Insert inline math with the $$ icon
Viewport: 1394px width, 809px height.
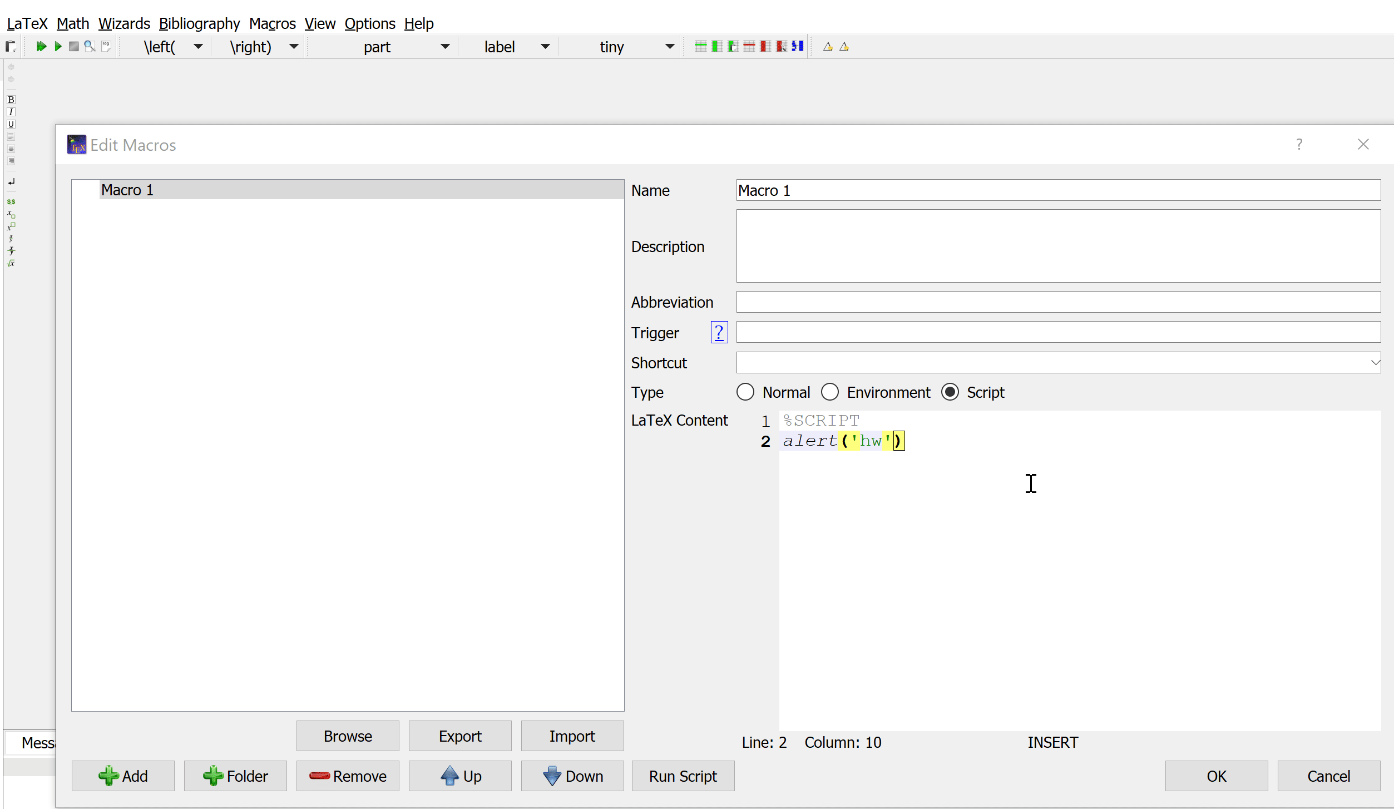[11, 201]
